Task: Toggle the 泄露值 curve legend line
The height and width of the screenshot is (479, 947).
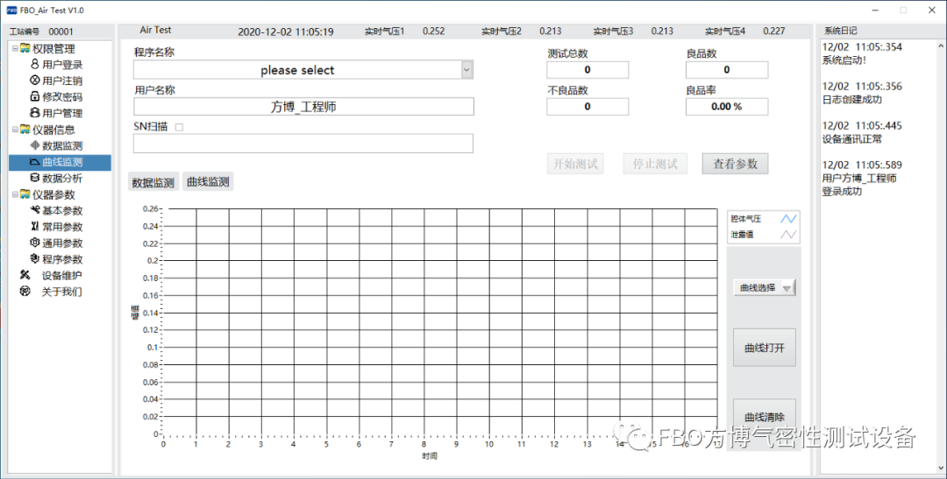Action: tap(789, 234)
